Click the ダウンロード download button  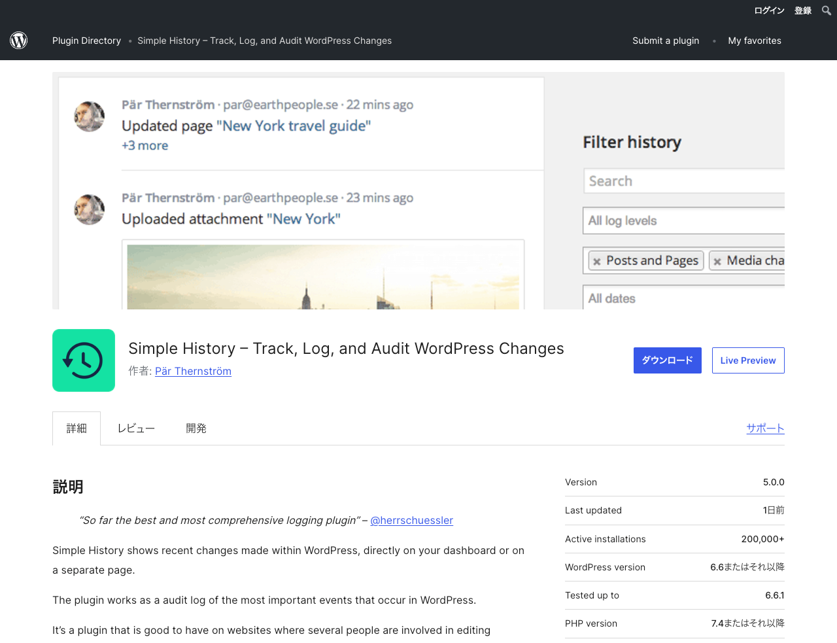[668, 360]
